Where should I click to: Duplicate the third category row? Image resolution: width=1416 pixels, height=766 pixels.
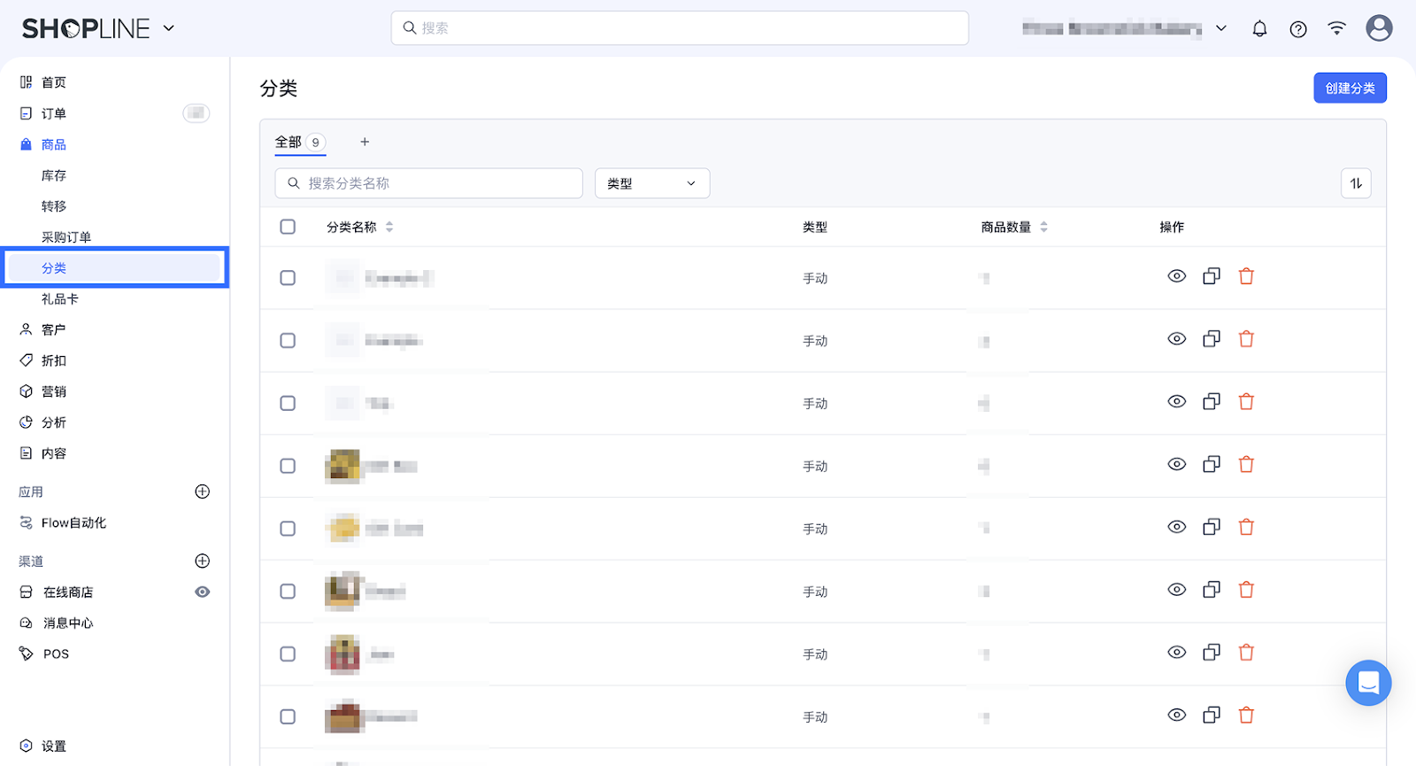(1212, 402)
